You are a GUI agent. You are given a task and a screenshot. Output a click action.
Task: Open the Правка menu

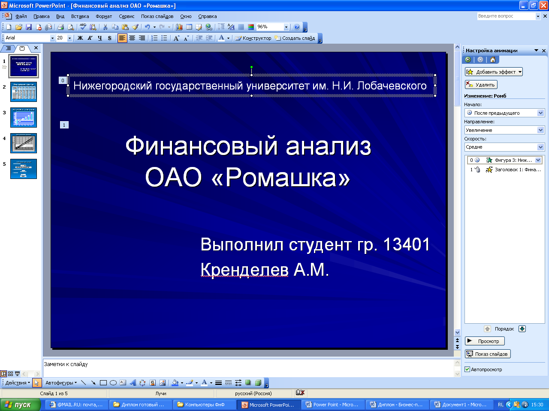coord(42,16)
